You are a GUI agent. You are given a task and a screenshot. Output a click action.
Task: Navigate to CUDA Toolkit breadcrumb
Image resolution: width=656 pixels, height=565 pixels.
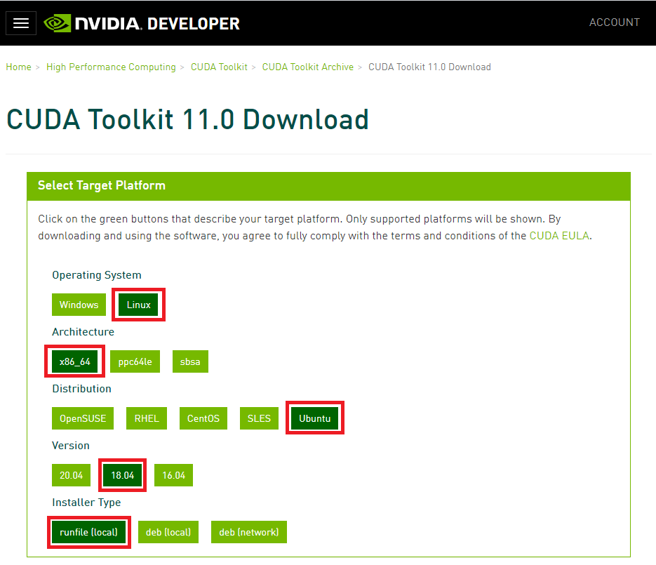[x=219, y=67]
